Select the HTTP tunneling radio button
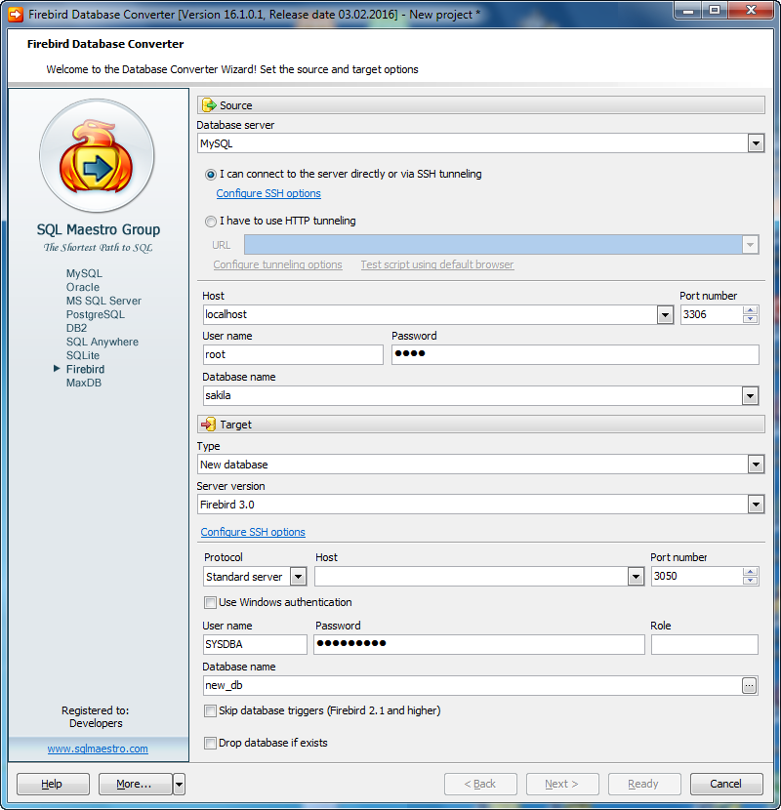The height and width of the screenshot is (810, 781). tap(210, 221)
